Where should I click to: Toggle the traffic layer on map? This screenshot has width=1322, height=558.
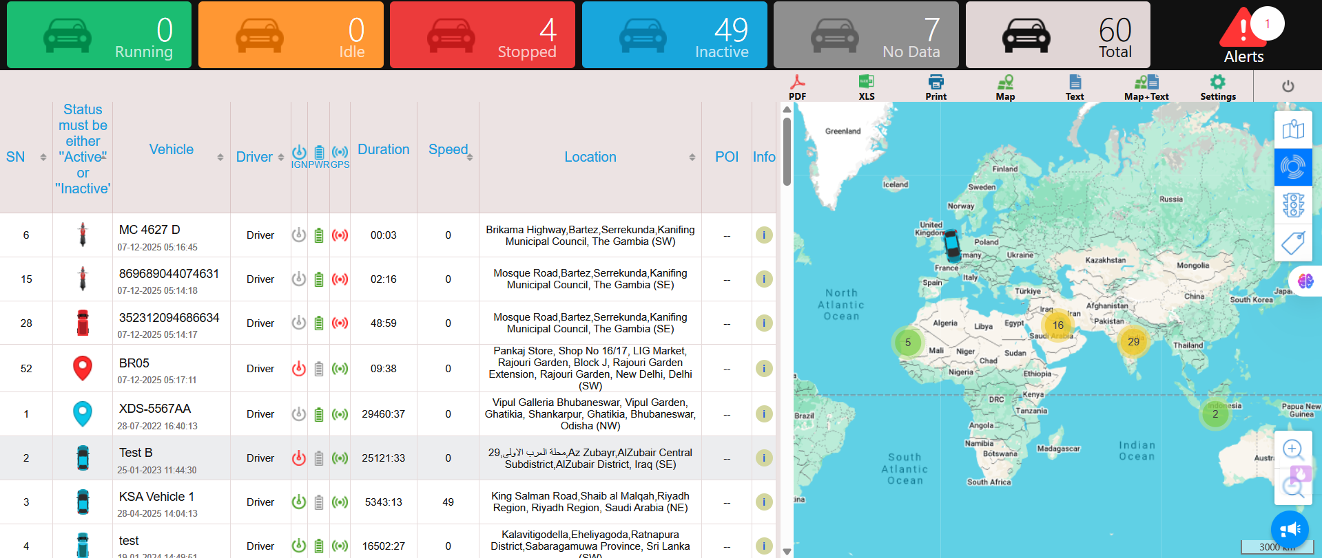(1293, 205)
